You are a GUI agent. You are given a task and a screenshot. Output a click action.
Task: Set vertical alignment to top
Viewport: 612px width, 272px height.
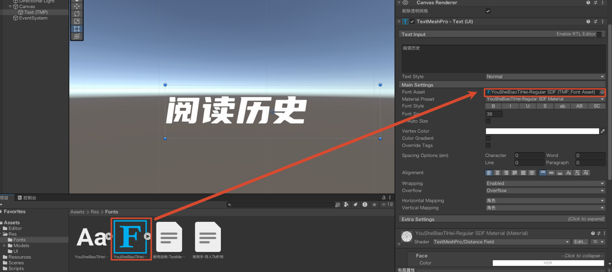543,173
